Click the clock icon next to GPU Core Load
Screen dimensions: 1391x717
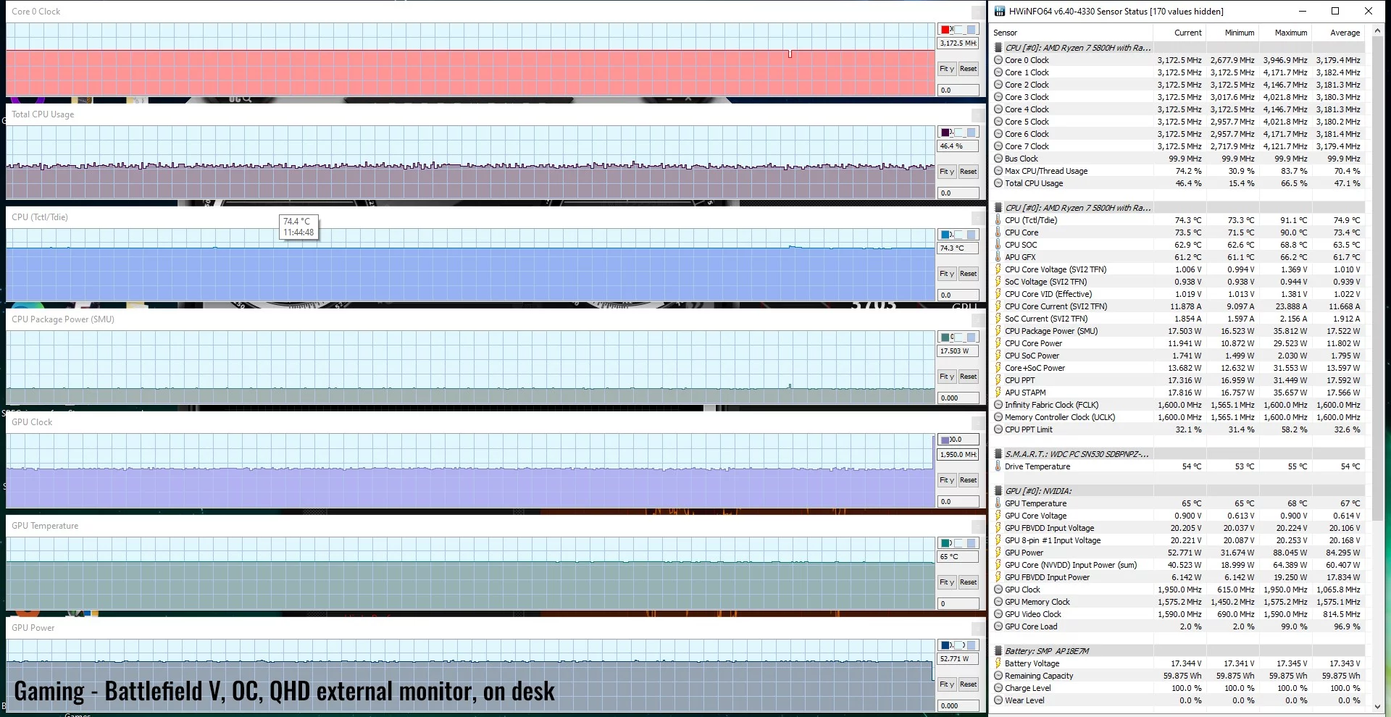(x=998, y=626)
